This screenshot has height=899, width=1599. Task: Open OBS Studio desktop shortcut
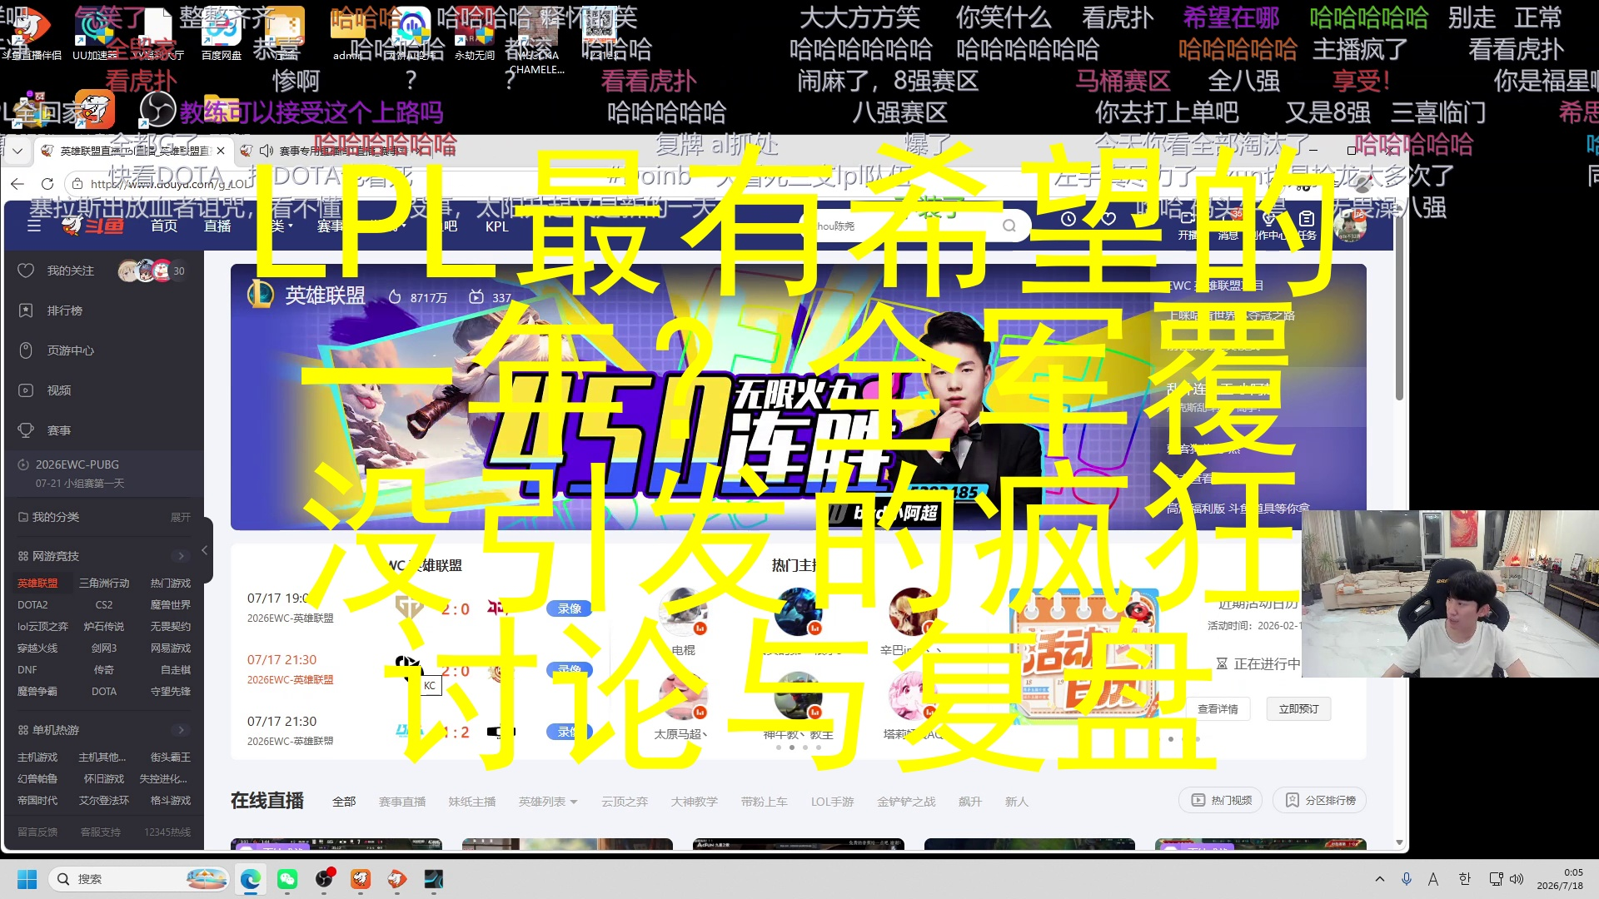pyautogui.click(x=157, y=108)
